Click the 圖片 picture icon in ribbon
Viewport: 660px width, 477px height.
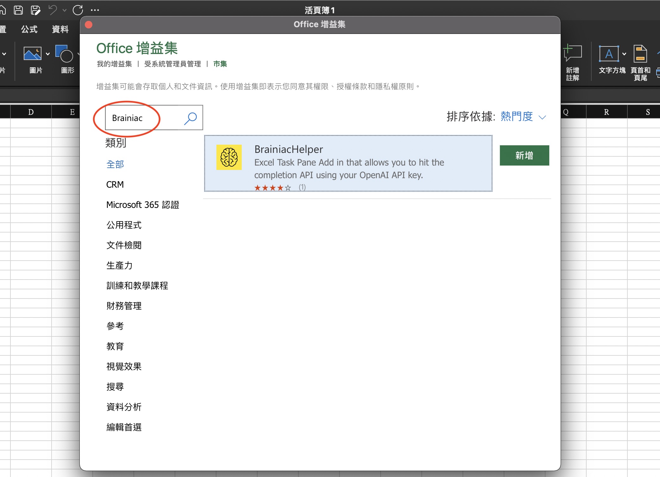pyautogui.click(x=32, y=54)
